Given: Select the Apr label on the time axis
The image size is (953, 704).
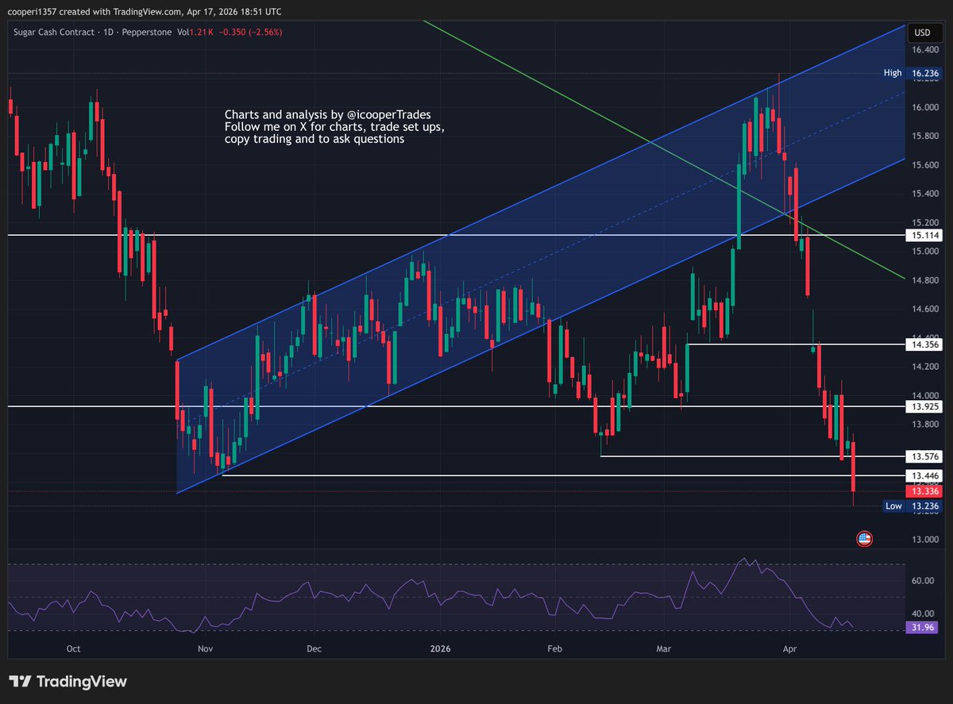Looking at the screenshot, I should click(789, 648).
